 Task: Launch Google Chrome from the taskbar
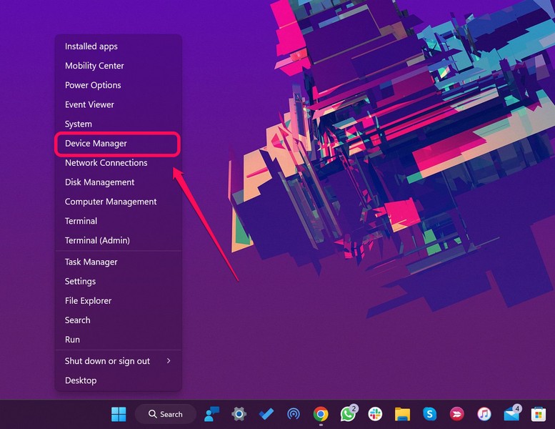pos(321,414)
